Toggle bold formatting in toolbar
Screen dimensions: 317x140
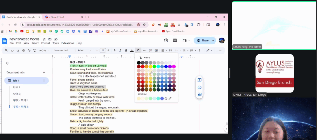click(x=115, y=50)
